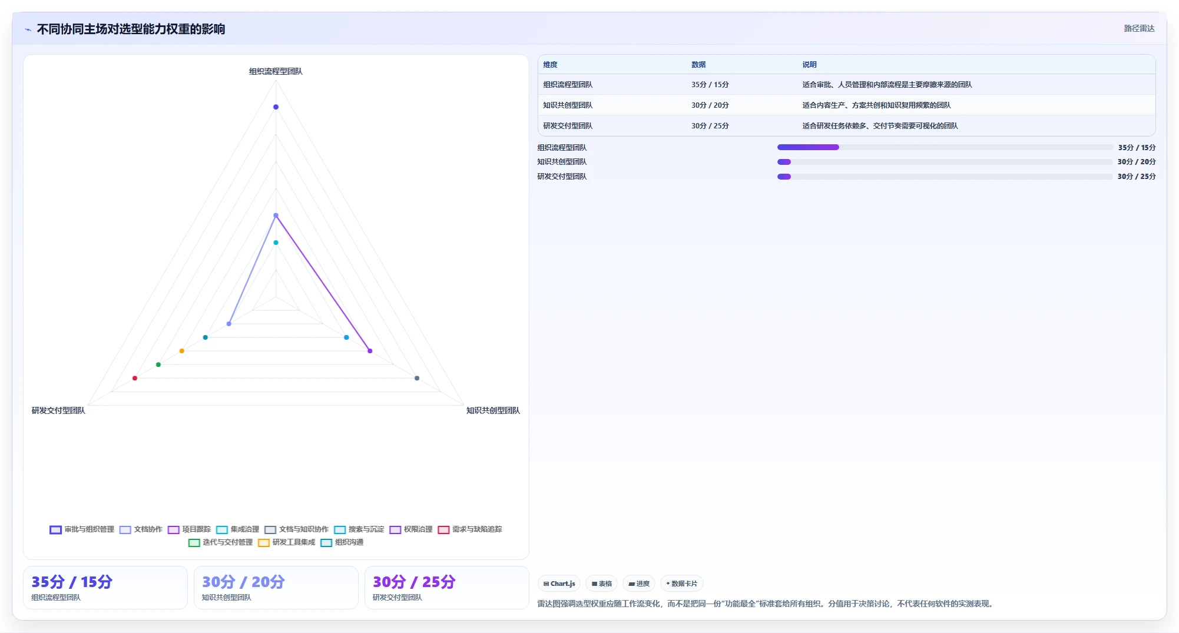Click radar axis label 研发交付型团队
Viewport: 1179px width, 633px height.
(58, 410)
